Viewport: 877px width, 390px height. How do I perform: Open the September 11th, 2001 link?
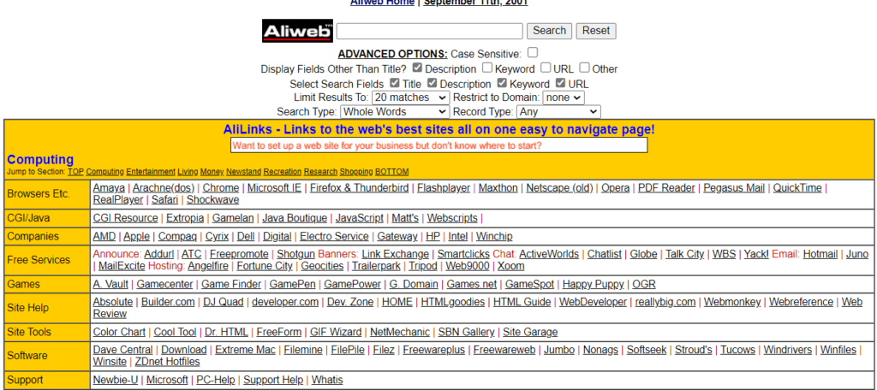[x=475, y=3]
